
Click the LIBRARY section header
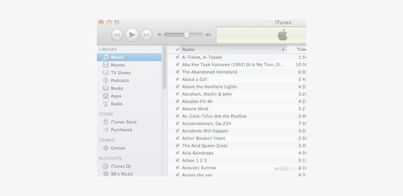coord(108,49)
